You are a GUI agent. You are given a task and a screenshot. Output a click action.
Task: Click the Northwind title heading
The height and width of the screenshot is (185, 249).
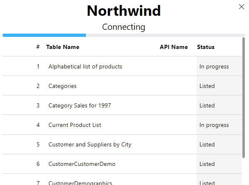(124, 11)
